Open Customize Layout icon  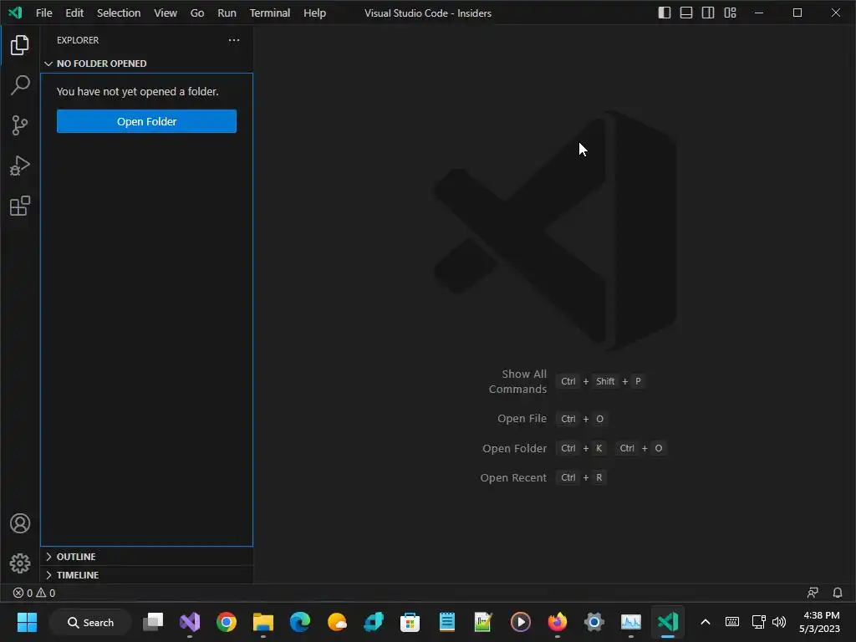[730, 13]
